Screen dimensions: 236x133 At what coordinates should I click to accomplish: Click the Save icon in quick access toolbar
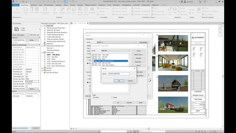point(23,1)
